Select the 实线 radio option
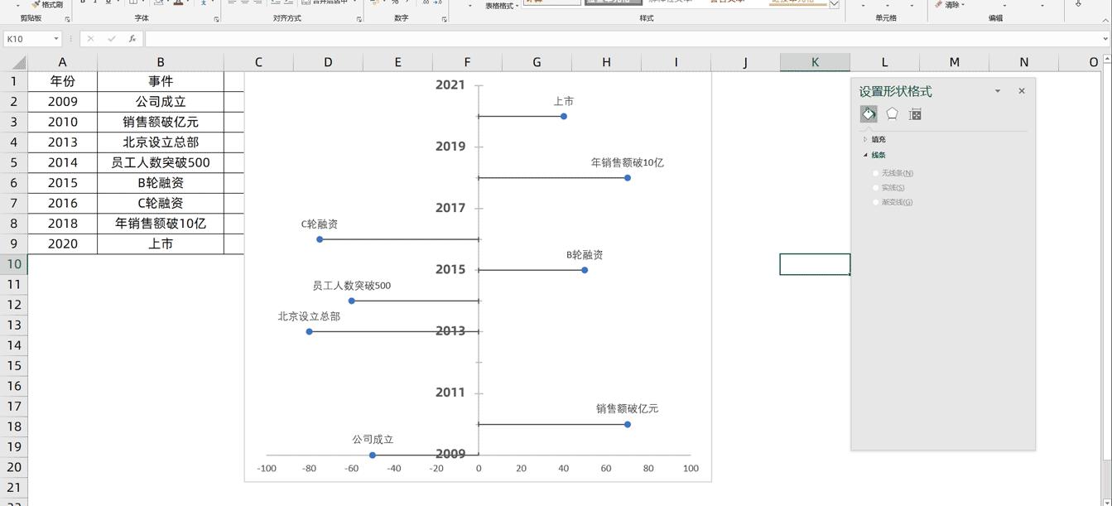This screenshot has width=1112, height=506. [x=876, y=187]
